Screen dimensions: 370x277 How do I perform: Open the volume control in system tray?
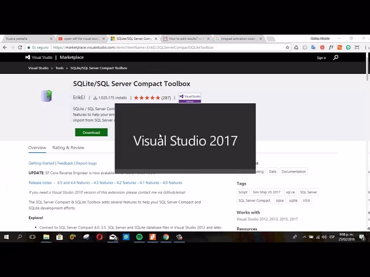point(324,237)
